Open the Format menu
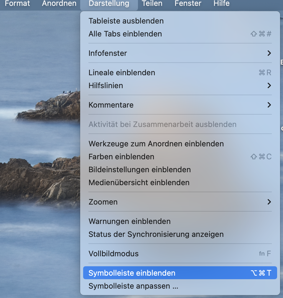The image size is (283, 298). 17,4
